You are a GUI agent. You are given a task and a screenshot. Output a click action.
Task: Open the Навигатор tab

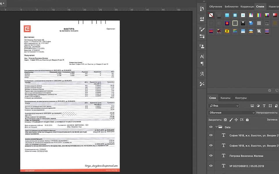coord(274,7)
